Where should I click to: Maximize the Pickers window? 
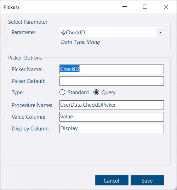click(x=145, y=7)
